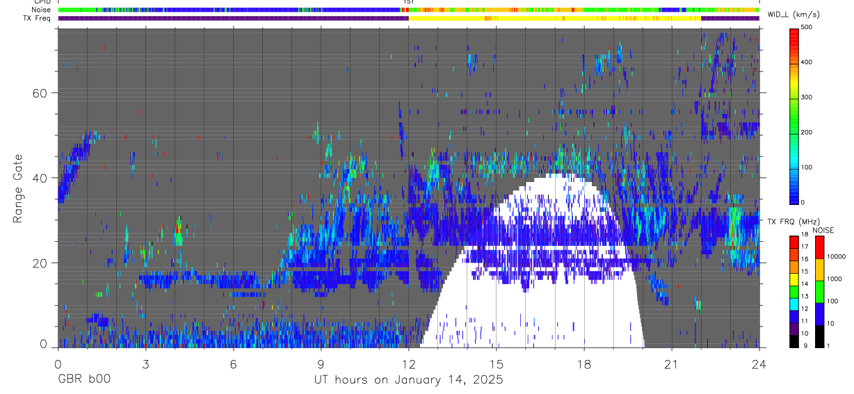The image size is (854, 394).
Task: Click the UT hour 9 tick label below the axis
Action: (321, 365)
